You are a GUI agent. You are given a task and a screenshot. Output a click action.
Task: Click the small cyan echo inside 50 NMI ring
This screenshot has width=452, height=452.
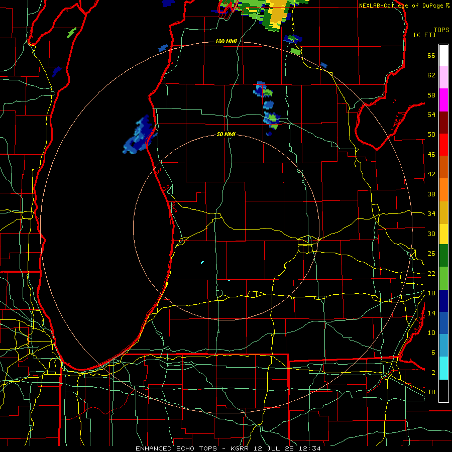point(202,262)
